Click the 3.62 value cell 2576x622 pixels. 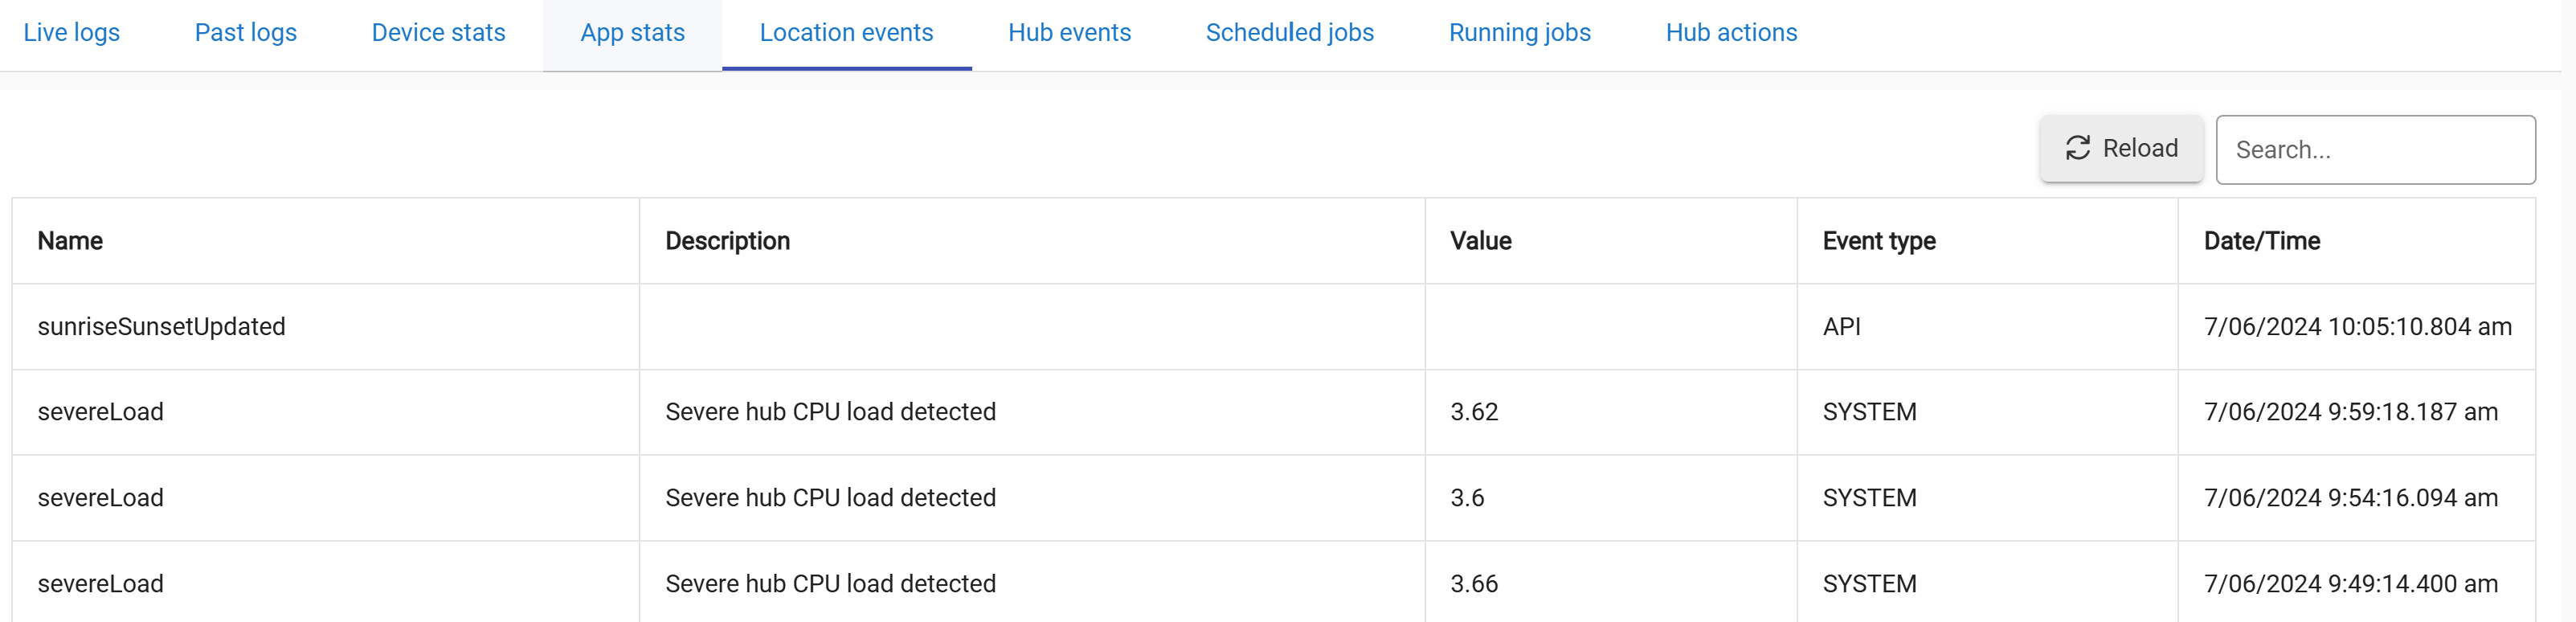[x=1474, y=412]
